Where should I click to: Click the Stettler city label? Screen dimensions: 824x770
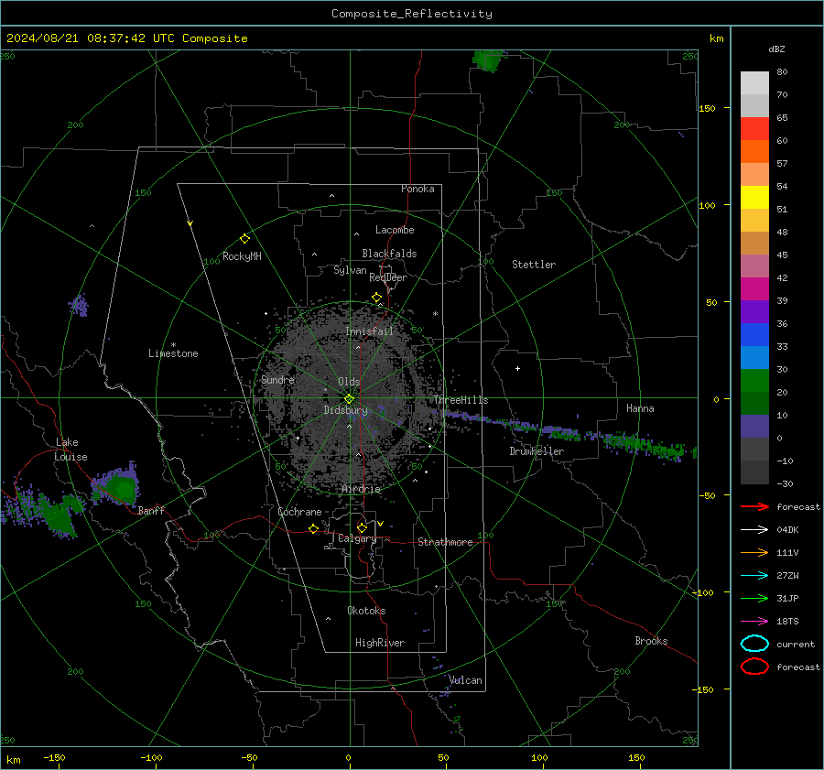[x=534, y=265]
